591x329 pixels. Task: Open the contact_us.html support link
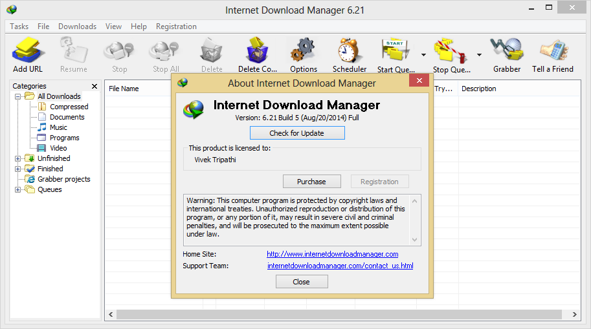tap(340, 266)
